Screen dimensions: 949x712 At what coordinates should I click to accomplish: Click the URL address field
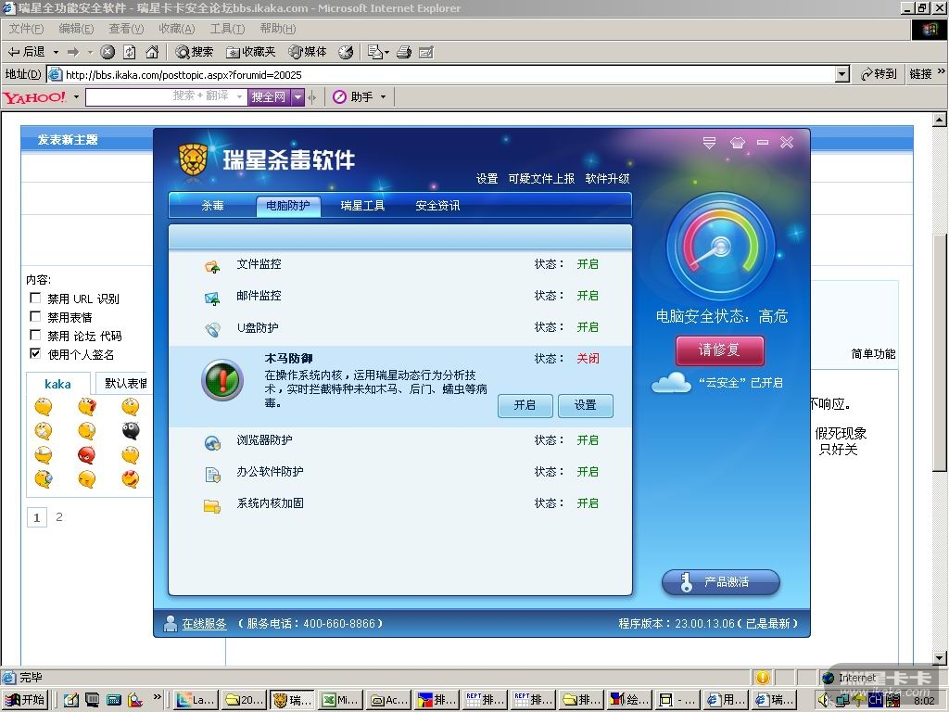click(x=449, y=74)
